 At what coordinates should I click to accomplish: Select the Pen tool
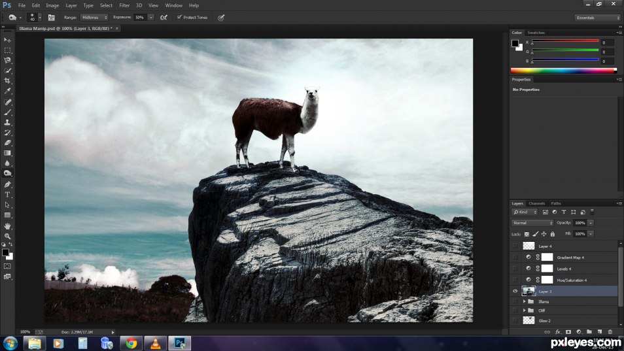pyautogui.click(x=7, y=184)
